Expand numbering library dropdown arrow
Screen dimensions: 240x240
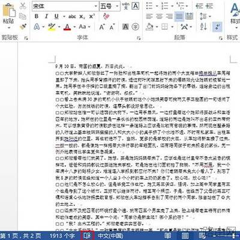[172, 6]
